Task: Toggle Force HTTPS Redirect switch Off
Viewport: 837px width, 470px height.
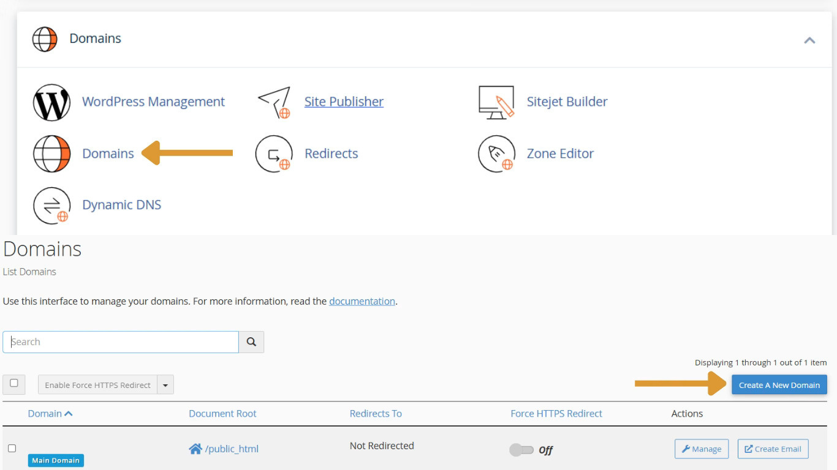Action: [x=521, y=450]
